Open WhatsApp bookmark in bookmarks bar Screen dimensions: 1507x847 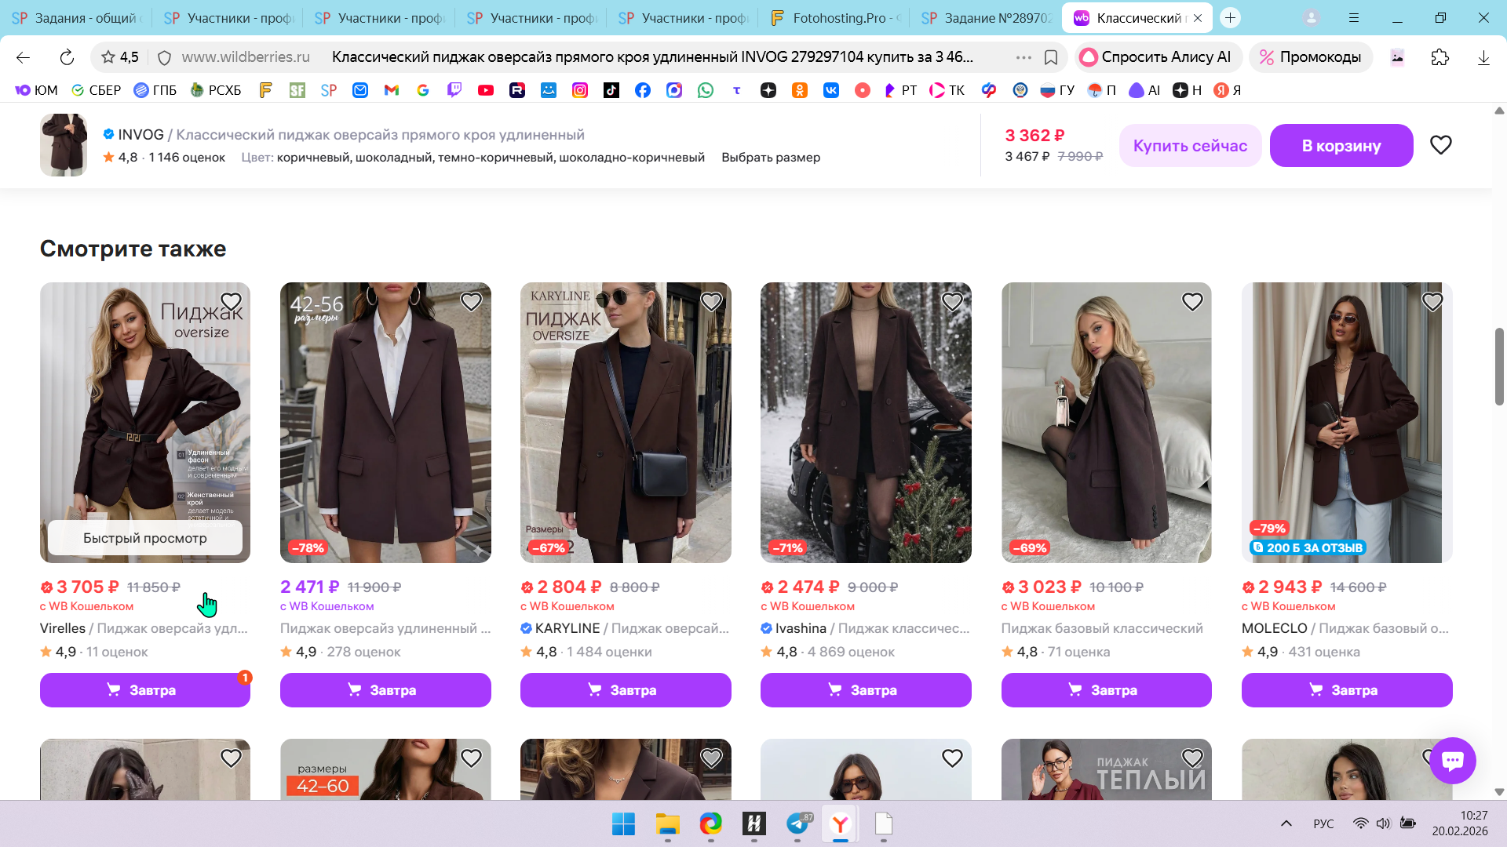point(706,90)
